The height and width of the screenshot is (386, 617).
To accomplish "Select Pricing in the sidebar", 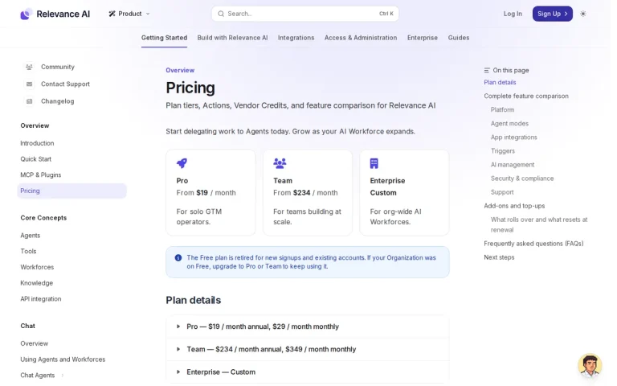I will point(72,191).
